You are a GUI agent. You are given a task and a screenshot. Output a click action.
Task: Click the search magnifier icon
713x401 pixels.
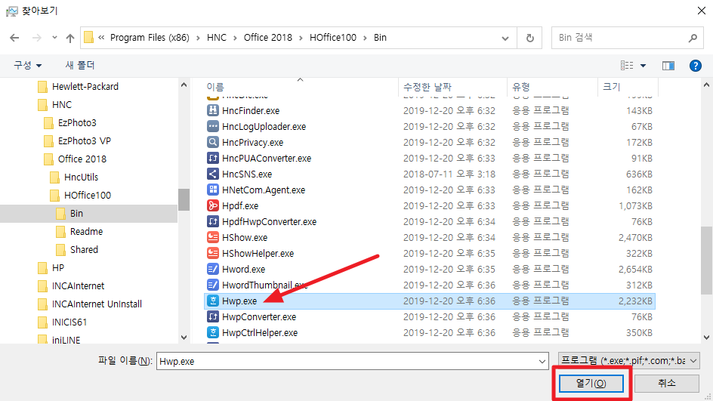click(693, 39)
